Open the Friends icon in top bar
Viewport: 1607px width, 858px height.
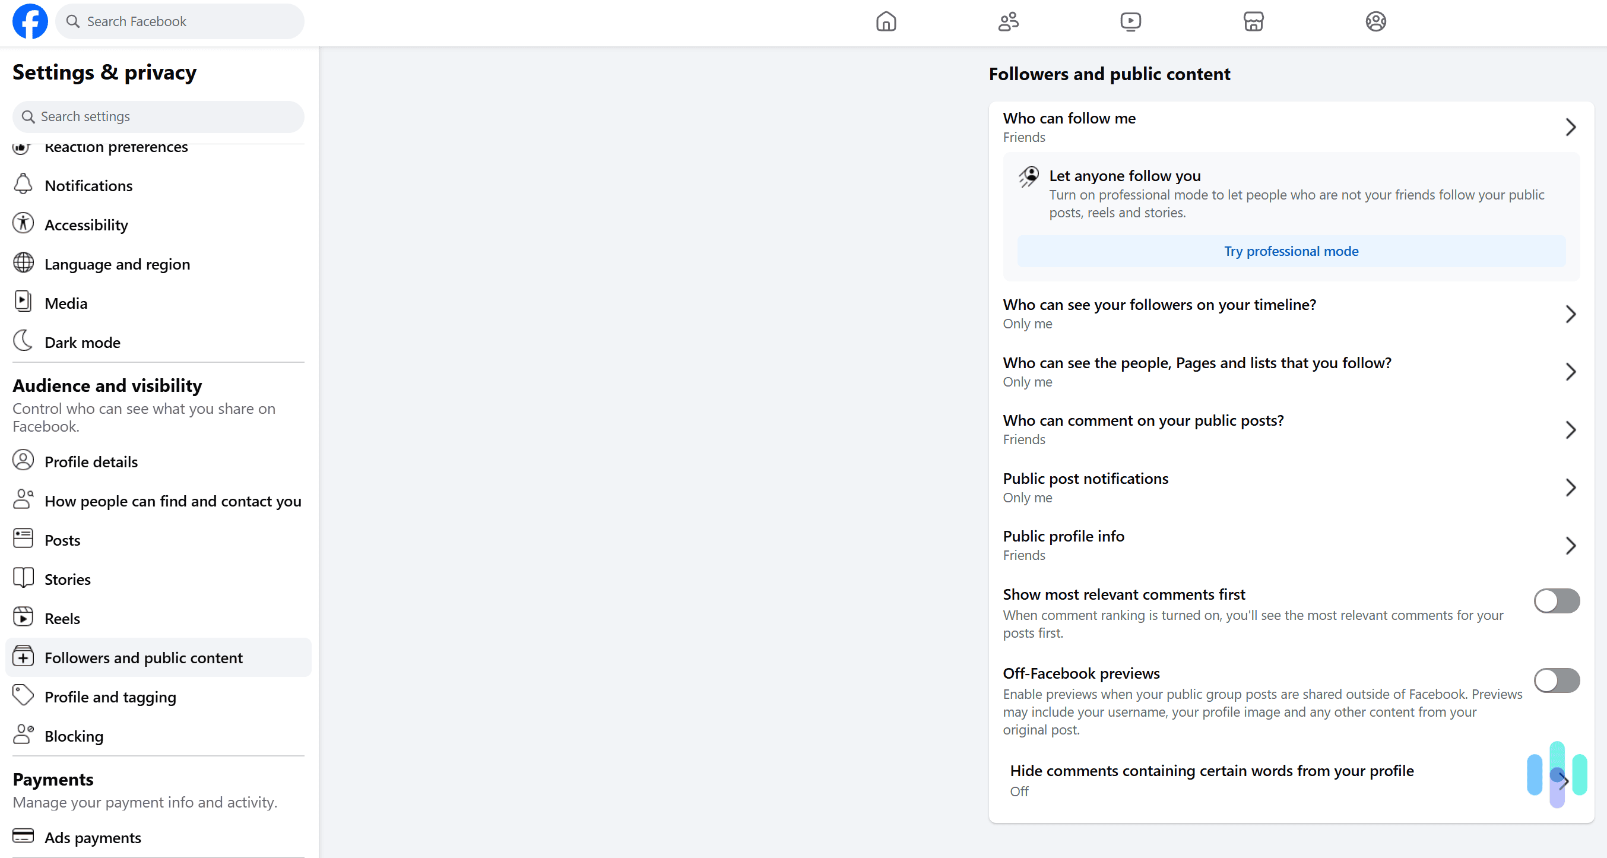[x=1008, y=21]
